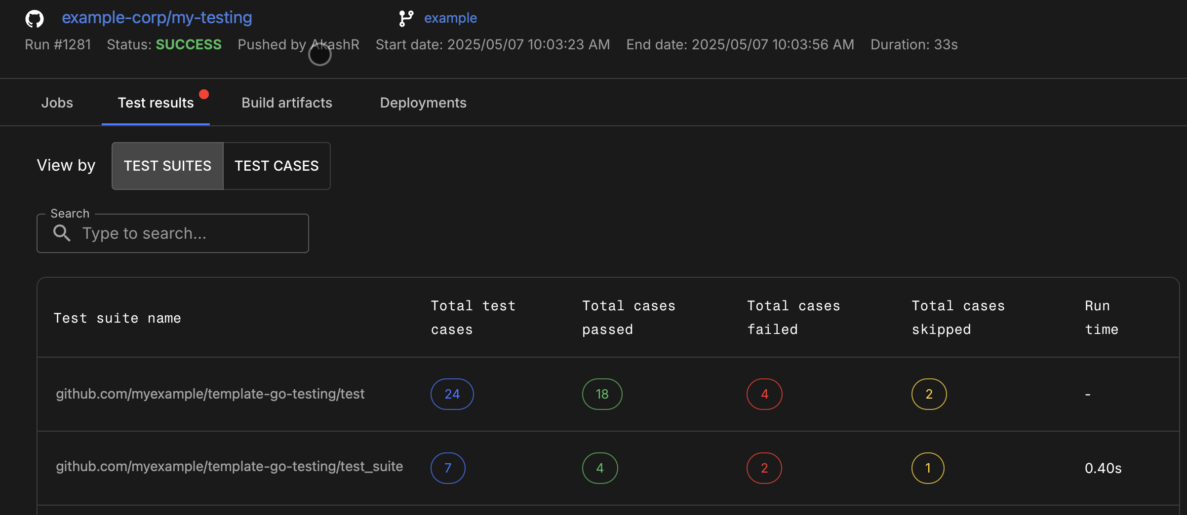Open the Deployments tab

coord(423,103)
